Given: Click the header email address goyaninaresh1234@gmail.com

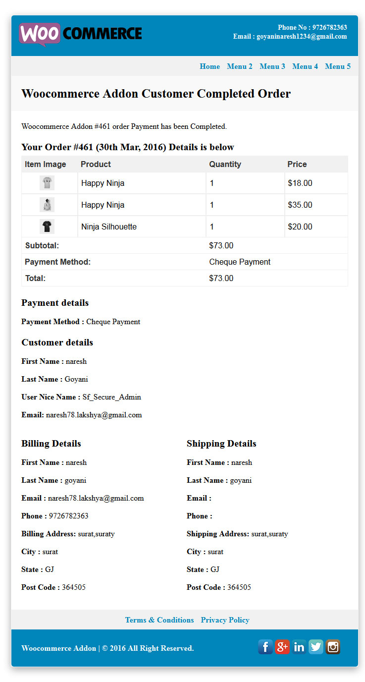Looking at the screenshot, I should (302, 37).
